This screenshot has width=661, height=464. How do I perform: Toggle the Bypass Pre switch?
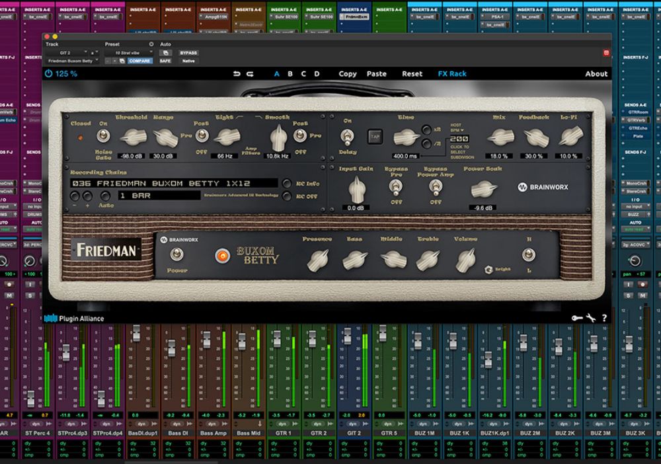[395, 186]
